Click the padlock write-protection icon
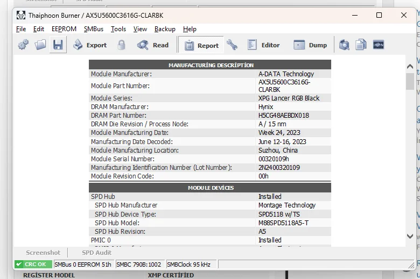Image resolution: width=420 pixels, height=279 pixels. tap(121, 45)
